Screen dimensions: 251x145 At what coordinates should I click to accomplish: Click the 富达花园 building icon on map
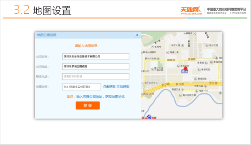pos(207,46)
